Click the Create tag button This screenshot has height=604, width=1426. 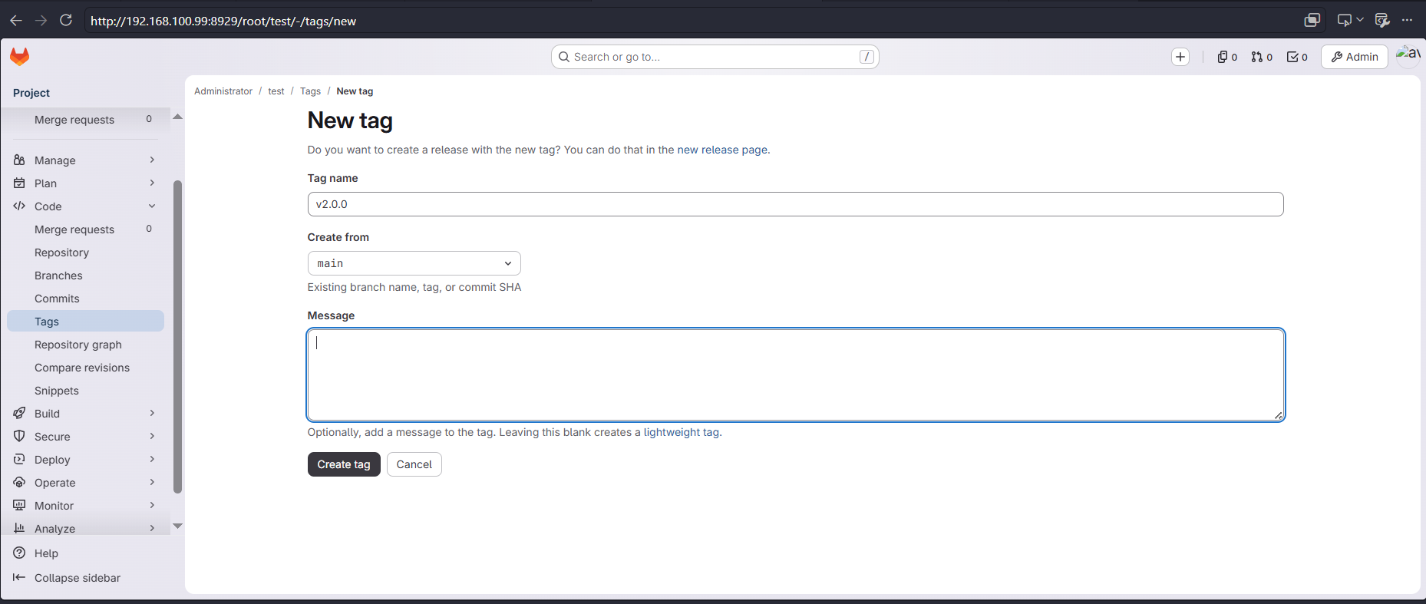[344, 464]
